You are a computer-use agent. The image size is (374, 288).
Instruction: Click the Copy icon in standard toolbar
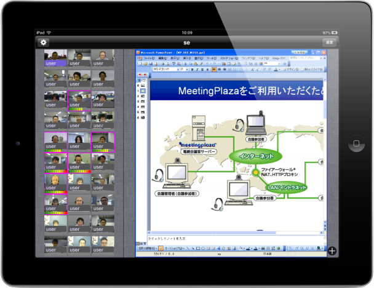[x=191, y=64]
